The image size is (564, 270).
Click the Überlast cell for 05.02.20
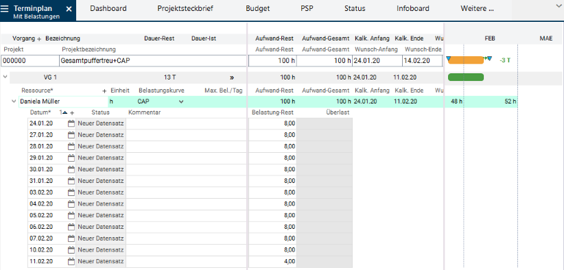pos(325,215)
